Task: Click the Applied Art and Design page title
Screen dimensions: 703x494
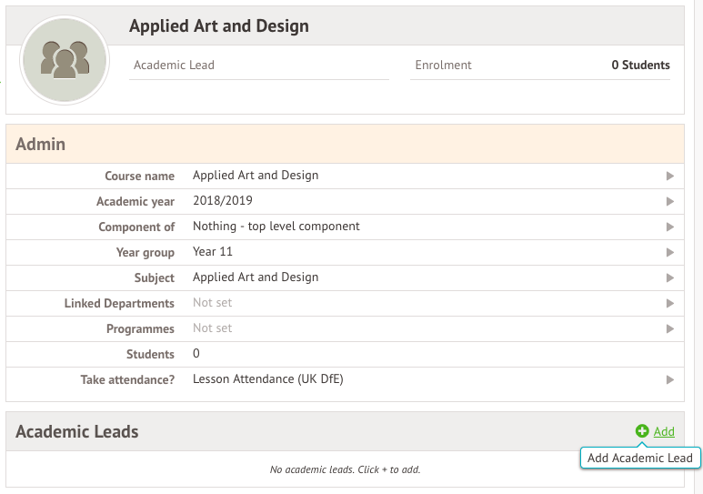Action: (x=218, y=26)
